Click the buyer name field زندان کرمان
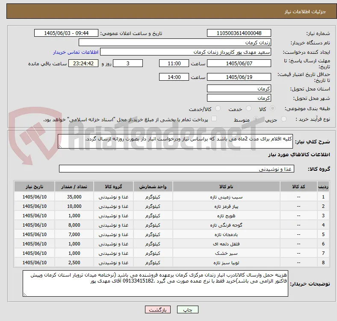 (175, 43)
